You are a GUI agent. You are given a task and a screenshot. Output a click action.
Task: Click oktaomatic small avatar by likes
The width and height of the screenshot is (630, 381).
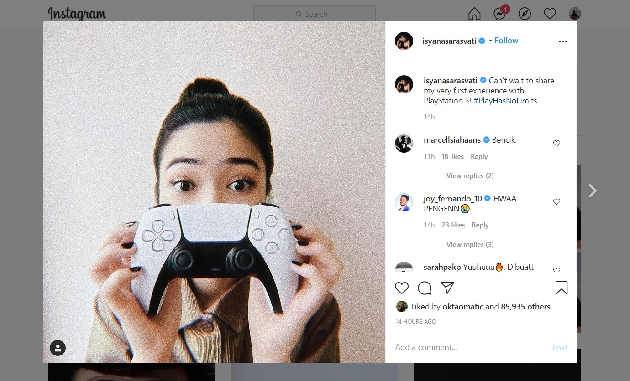pos(402,306)
